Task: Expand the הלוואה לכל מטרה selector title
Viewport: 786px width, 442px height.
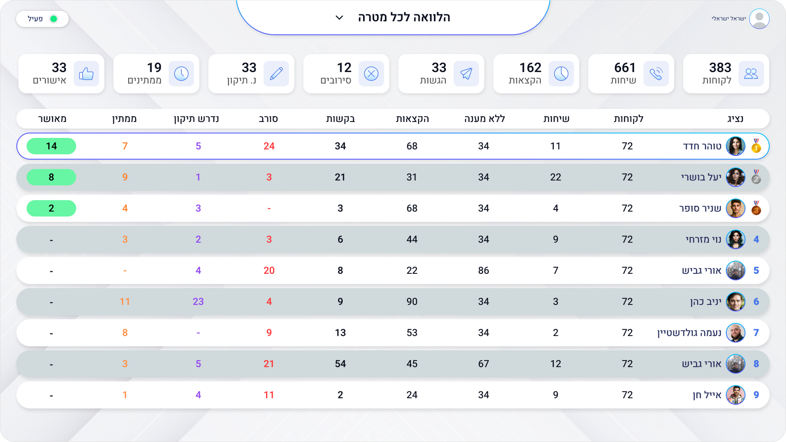Action: [404, 17]
